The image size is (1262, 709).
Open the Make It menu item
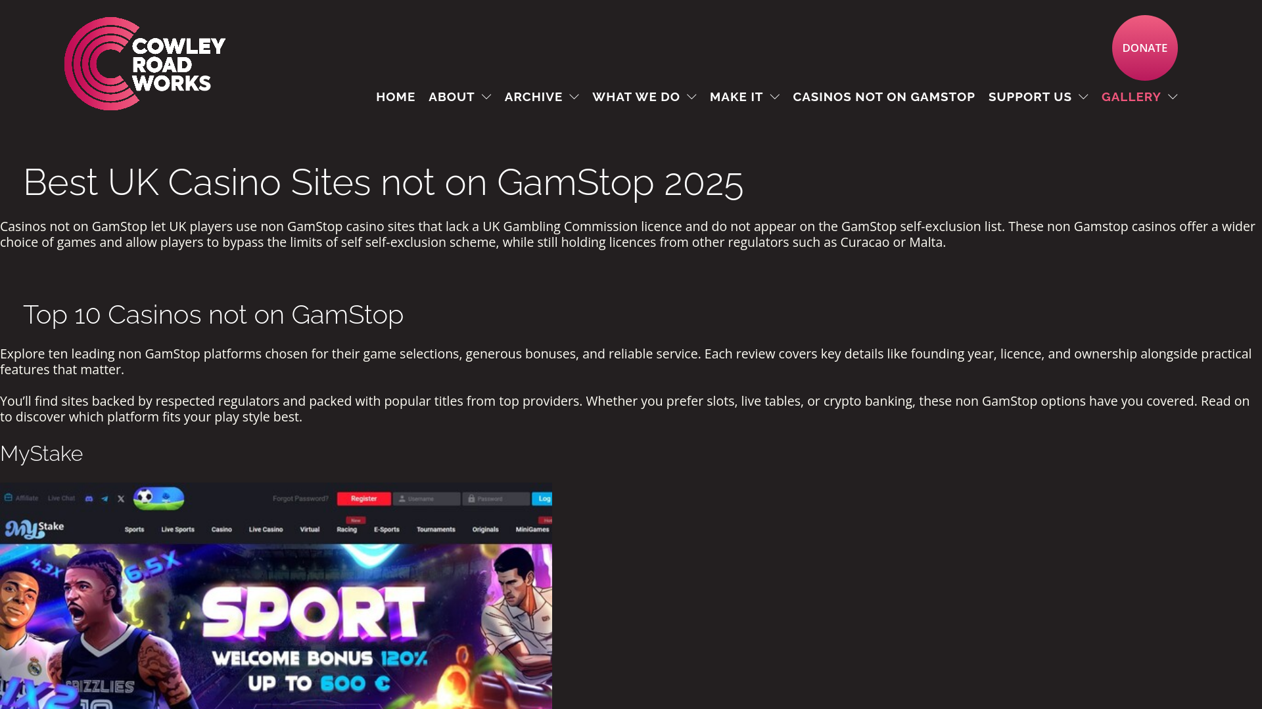[x=736, y=97]
